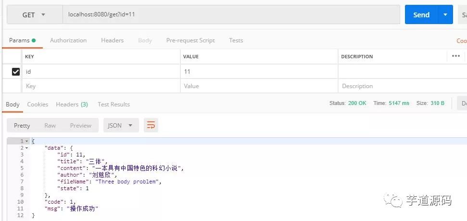
Task: Collapse the JSON root at line 1
Action: point(27,142)
